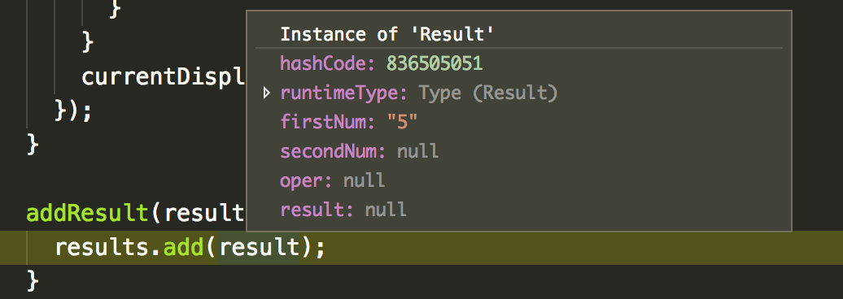Expand the runtimeType disclosure triangle
Screen dimensions: 843x299
(267, 94)
